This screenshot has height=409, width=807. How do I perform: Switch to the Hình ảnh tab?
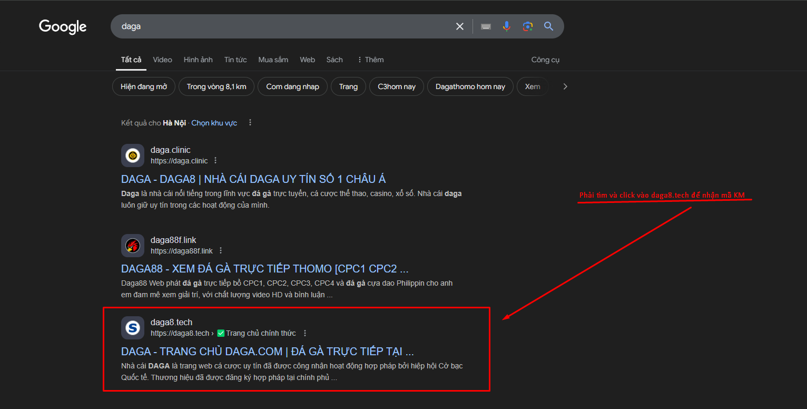tap(198, 60)
